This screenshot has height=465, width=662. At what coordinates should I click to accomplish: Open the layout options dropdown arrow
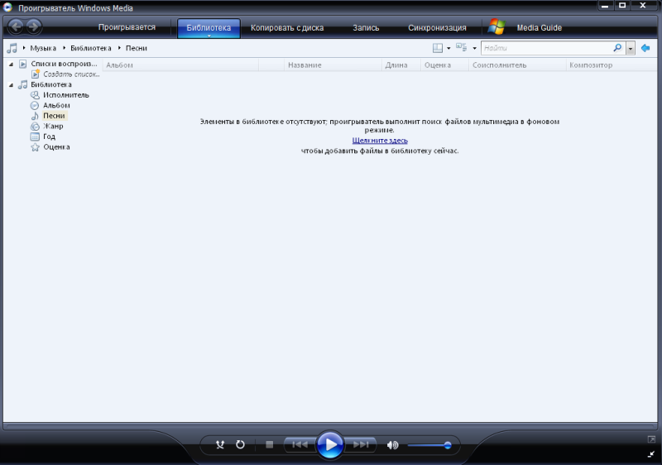tap(449, 48)
